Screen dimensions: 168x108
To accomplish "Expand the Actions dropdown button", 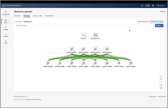I will point(159,26).
